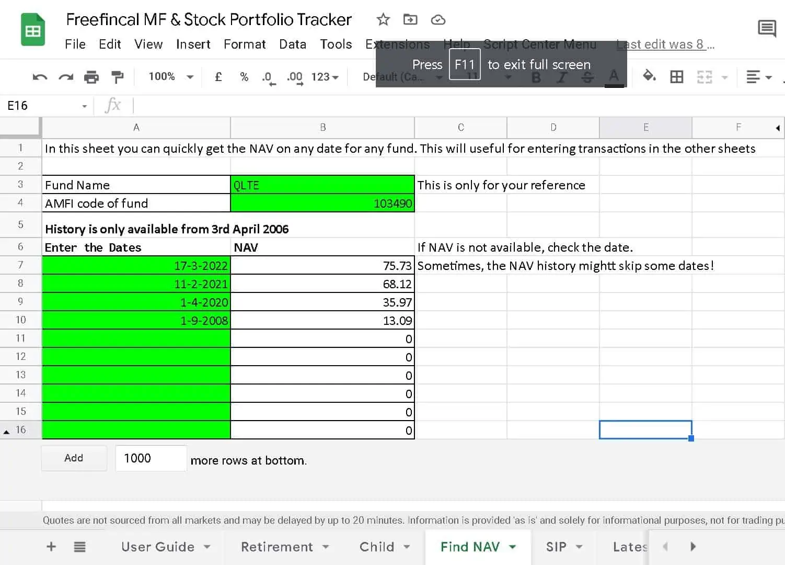Click the rows count field showing 1000

(151, 458)
